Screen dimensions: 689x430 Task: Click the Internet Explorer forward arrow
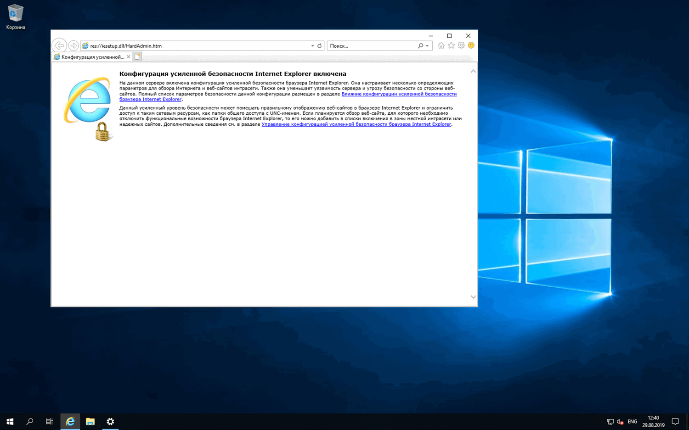[73, 46]
